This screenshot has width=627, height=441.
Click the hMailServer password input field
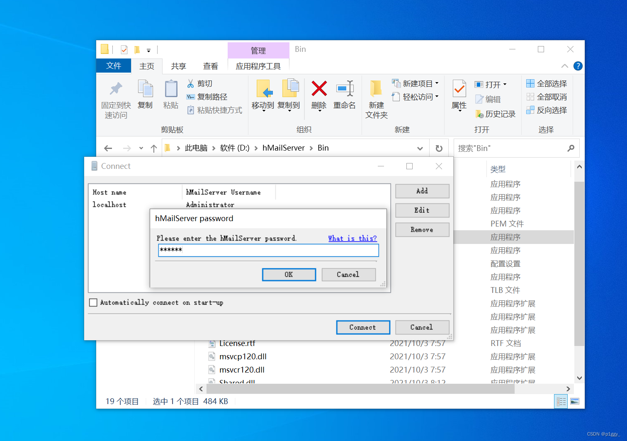[268, 250]
